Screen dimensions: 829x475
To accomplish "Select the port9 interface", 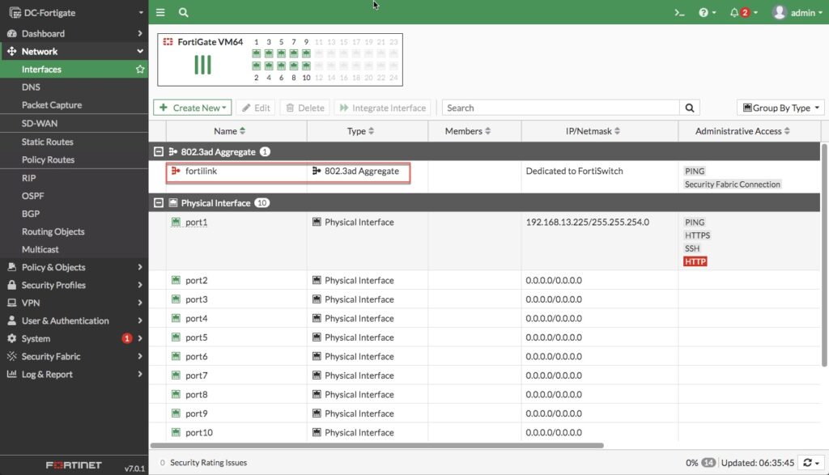I will 196,414.
